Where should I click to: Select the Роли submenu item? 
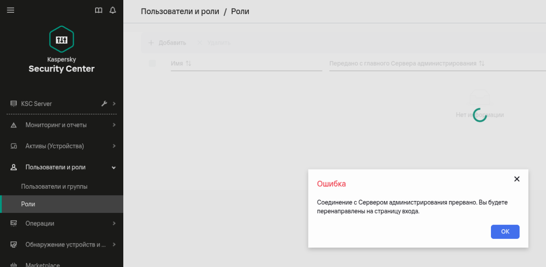click(61, 204)
